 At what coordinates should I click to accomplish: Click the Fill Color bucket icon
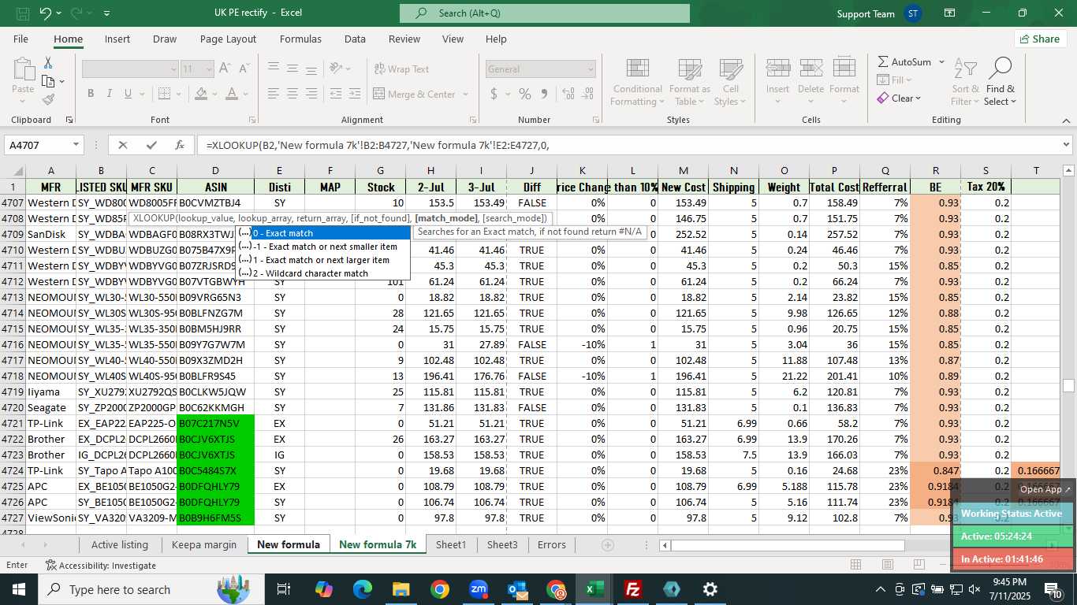201,94
